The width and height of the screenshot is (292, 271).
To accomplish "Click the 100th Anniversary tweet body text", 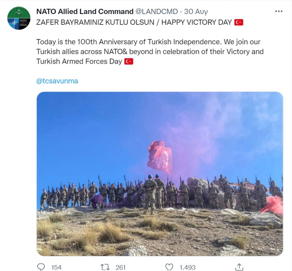I will (150, 52).
